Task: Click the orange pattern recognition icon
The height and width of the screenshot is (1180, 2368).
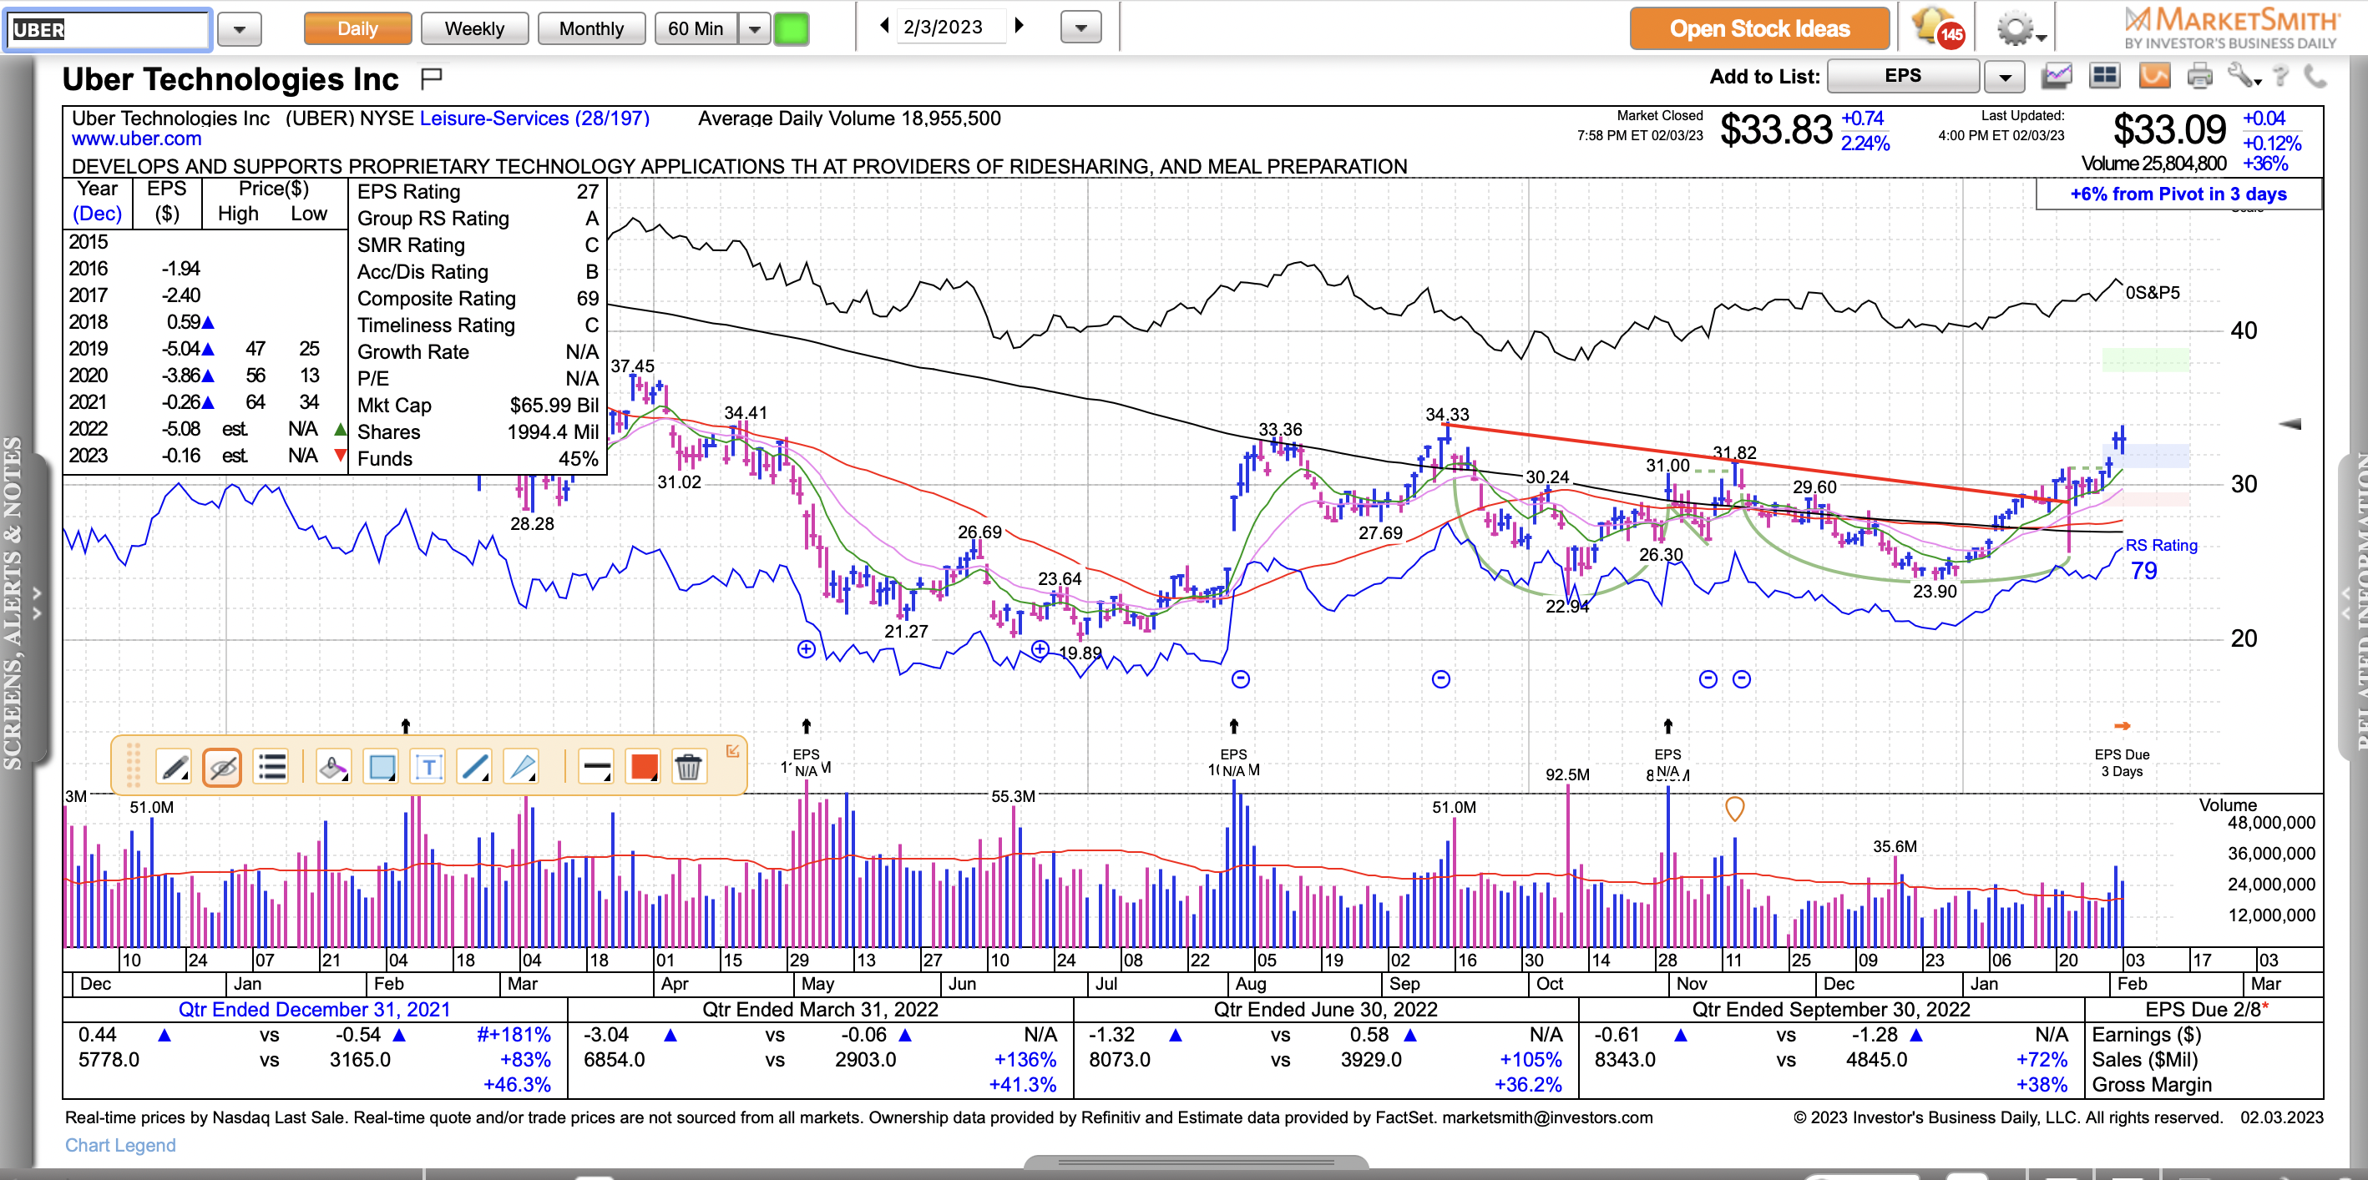Action: point(2153,75)
